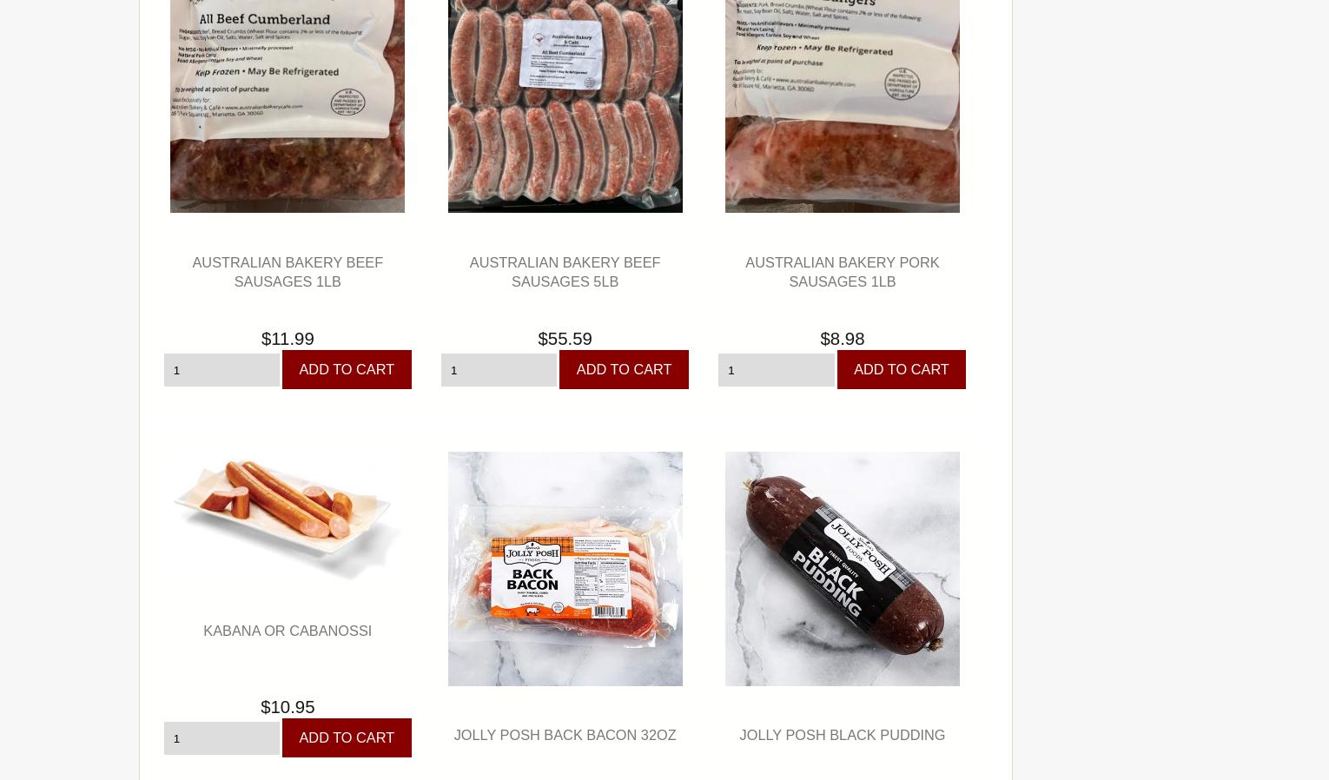Click quantity field for Pork Sausages 1LB
This screenshot has height=780, width=1329.
click(x=776, y=370)
